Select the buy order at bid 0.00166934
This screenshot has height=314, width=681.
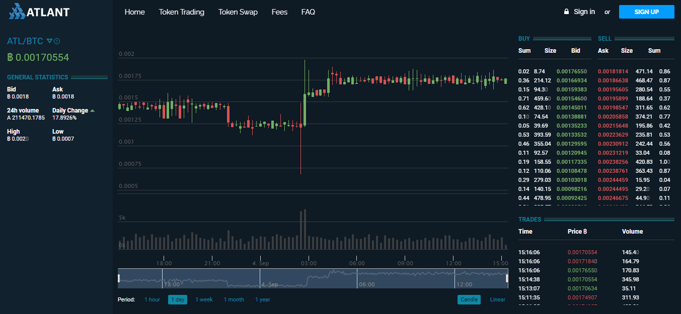point(554,80)
